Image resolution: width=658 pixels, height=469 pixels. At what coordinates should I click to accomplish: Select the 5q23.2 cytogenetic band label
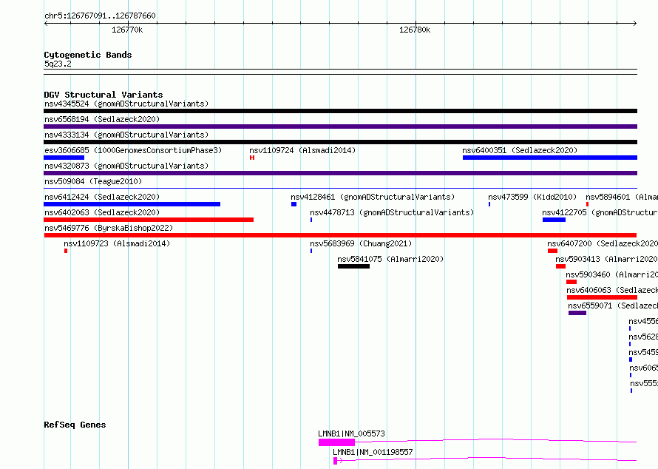tap(58, 64)
